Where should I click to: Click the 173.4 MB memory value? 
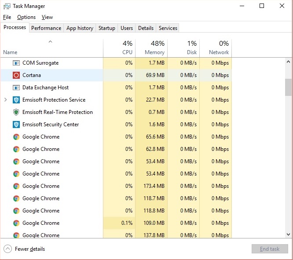[154, 186]
